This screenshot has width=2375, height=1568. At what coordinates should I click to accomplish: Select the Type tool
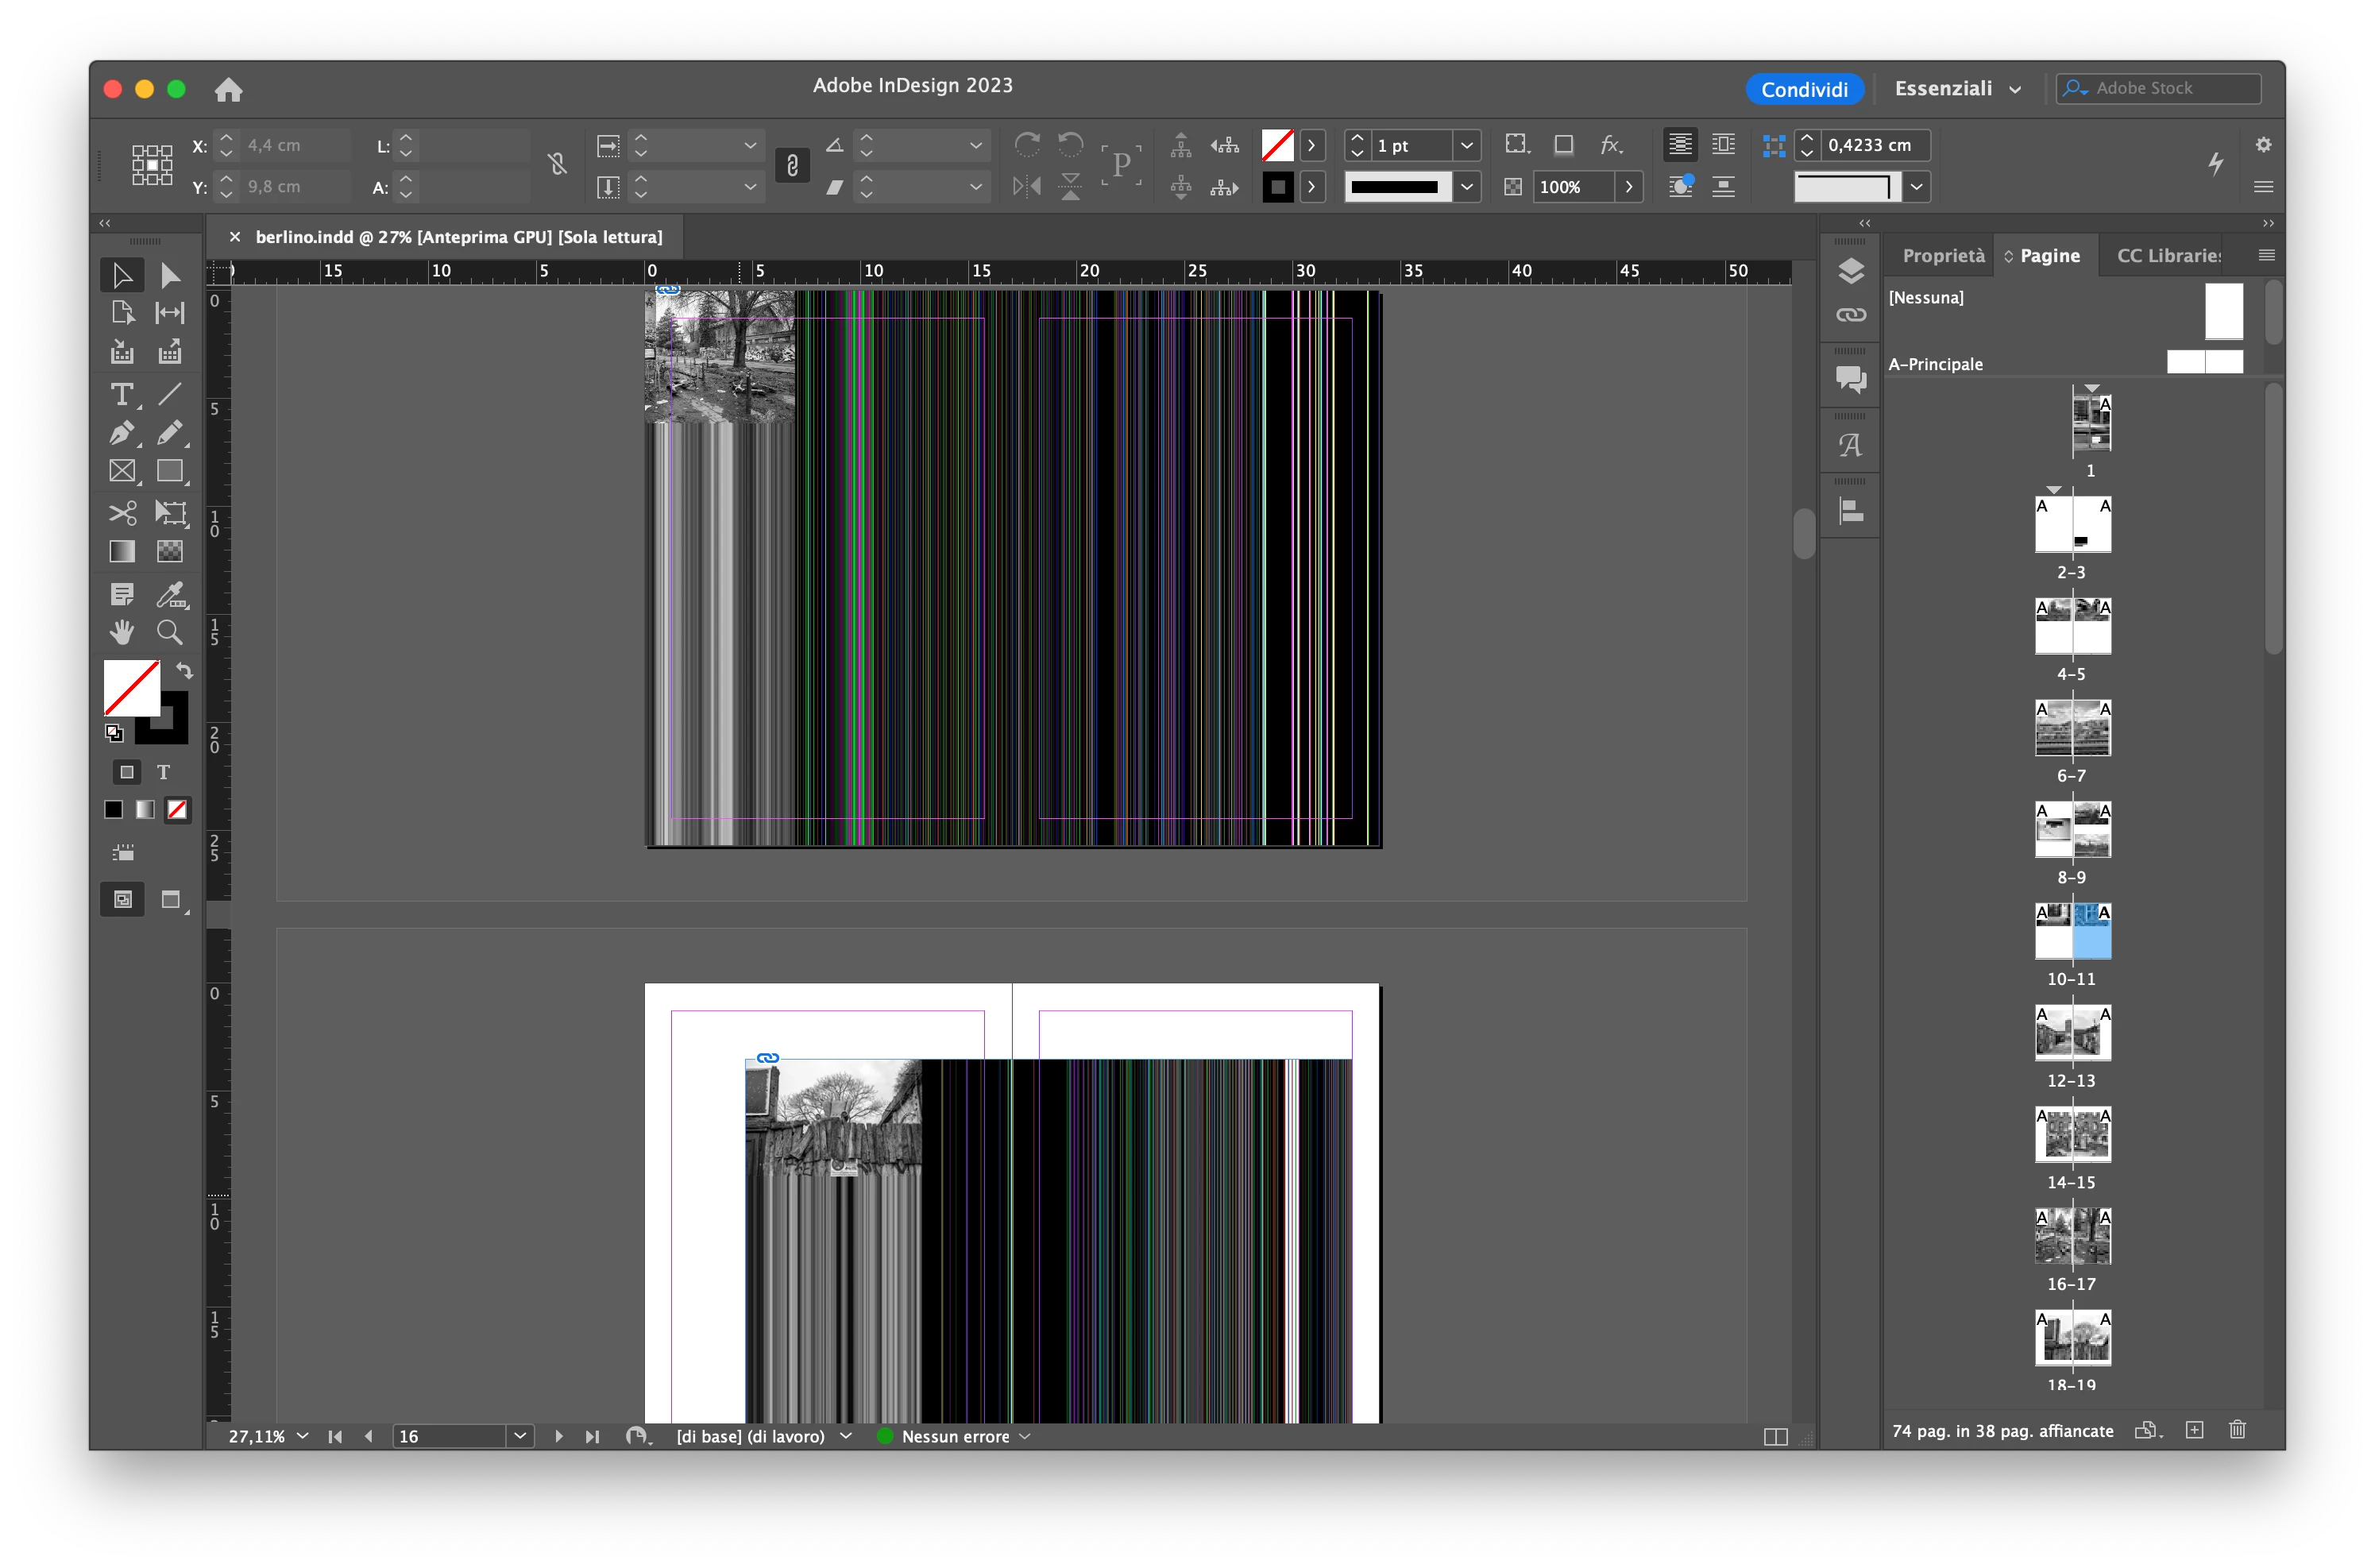click(x=122, y=394)
